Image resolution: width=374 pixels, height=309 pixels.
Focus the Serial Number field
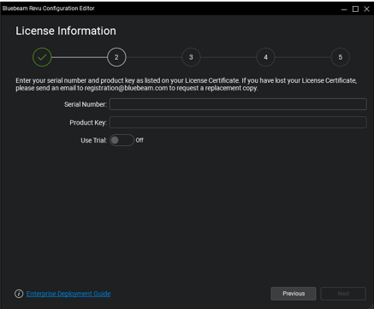tap(238, 104)
